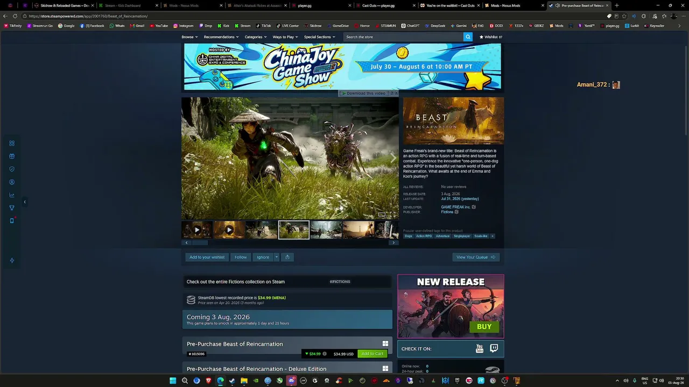Click the SteamDB database icon next to GAME FREAK inc.
Viewport: 689px width, 387px height.
pos(474,207)
